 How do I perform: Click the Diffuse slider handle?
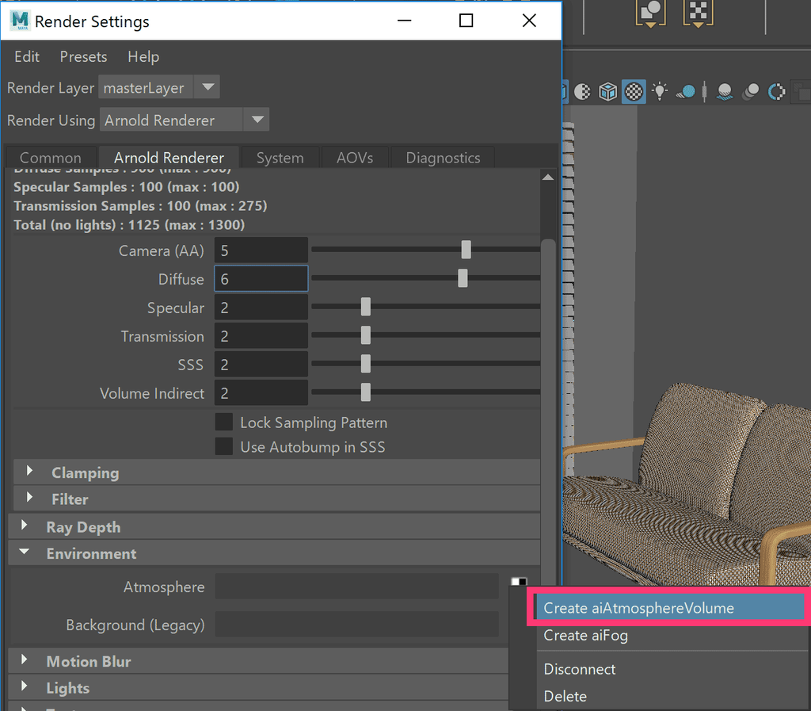pyautogui.click(x=463, y=278)
